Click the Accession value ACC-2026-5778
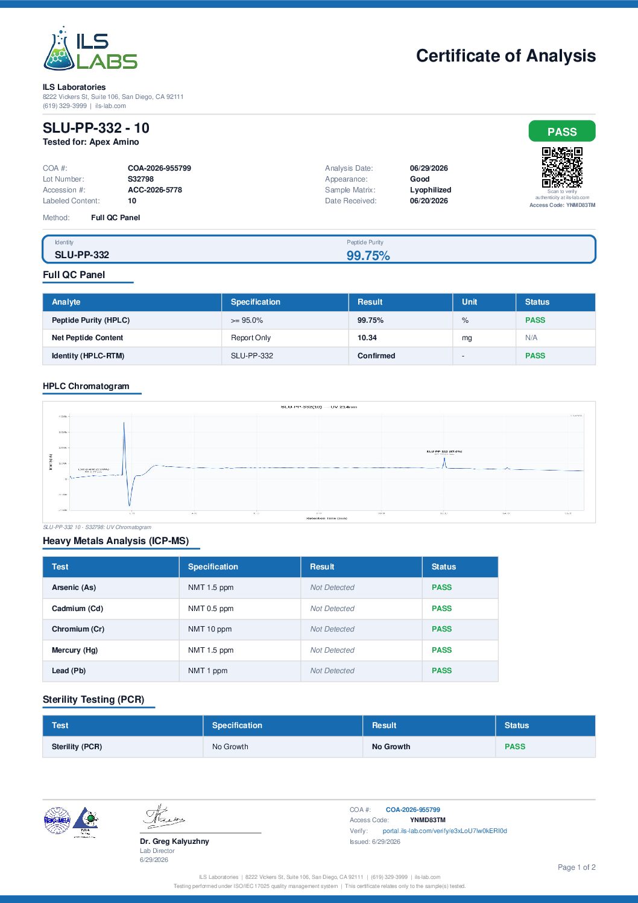This screenshot has width=638, height=903. click(155, 190)
